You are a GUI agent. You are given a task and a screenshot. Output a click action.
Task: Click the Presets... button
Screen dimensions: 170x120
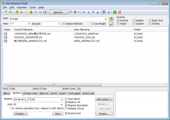pyautogui.click(x=21, y=114)
